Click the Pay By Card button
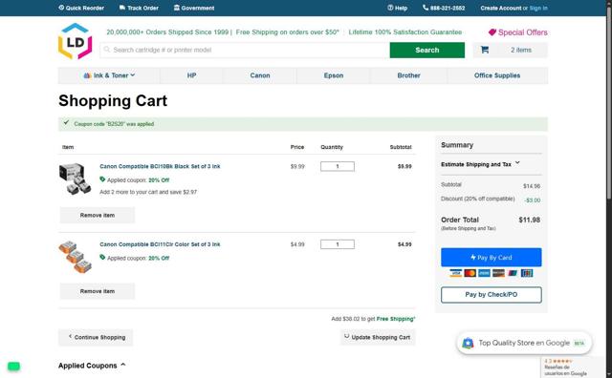The image size is (612, 378). pyautogui.click(x=491, y=258)
